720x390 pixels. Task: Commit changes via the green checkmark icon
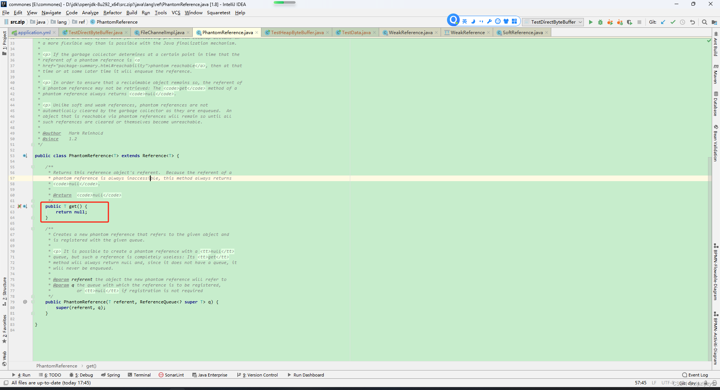(673, 22)
